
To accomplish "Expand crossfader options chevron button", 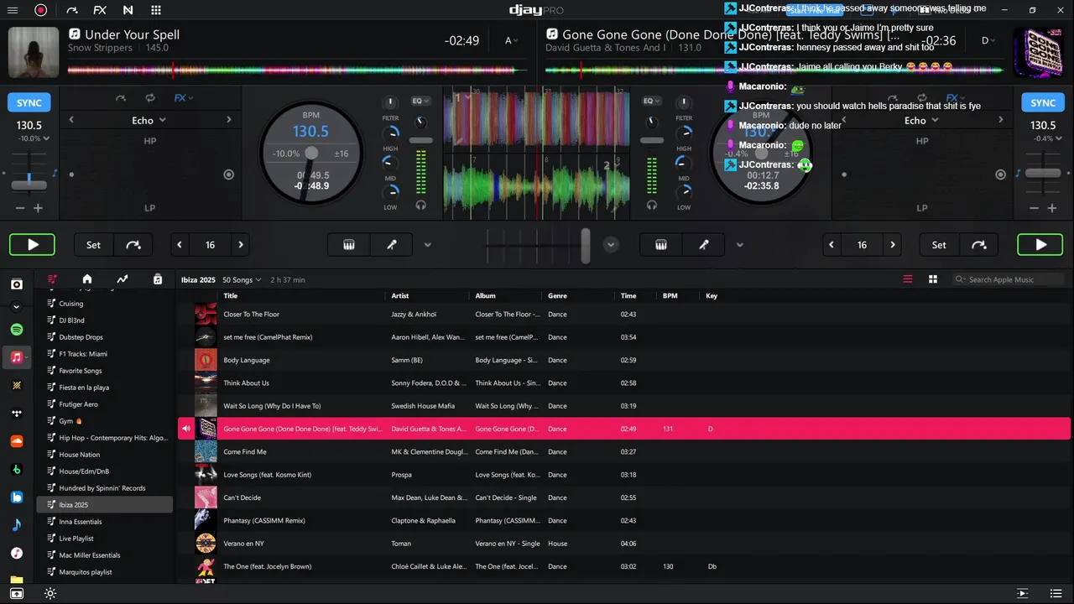I will click(611, 245).
